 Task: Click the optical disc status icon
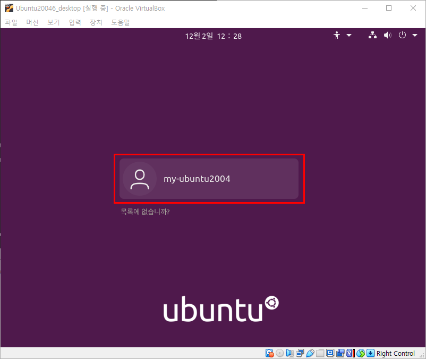(279, 353)
